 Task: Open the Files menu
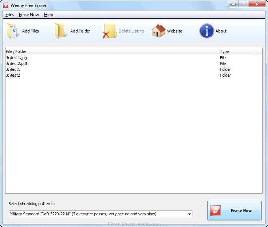point(9,15)
